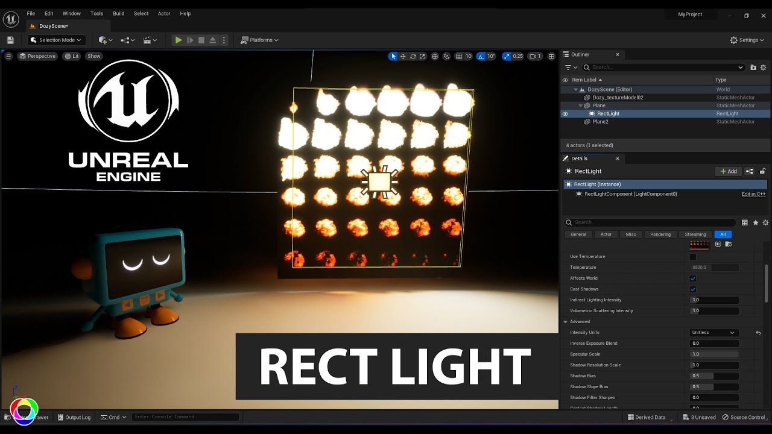Toggle the Details panel lock icon
The height and width of the screenshot is (434, 772).
(762, 171)
